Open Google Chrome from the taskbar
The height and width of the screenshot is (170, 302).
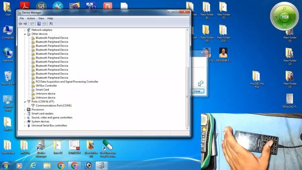(x=61, y=166)
